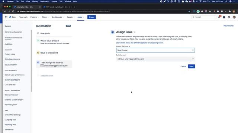Open the Assign the issue to dropdown
Screen dimensions: 238x133
[x=155, y=50]
